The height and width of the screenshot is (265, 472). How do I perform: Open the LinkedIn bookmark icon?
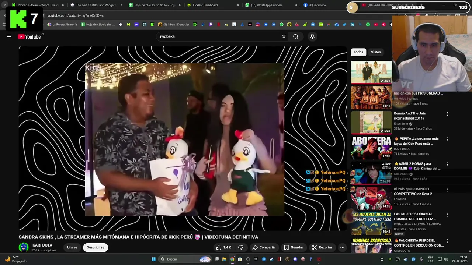(x=352, y=25)
